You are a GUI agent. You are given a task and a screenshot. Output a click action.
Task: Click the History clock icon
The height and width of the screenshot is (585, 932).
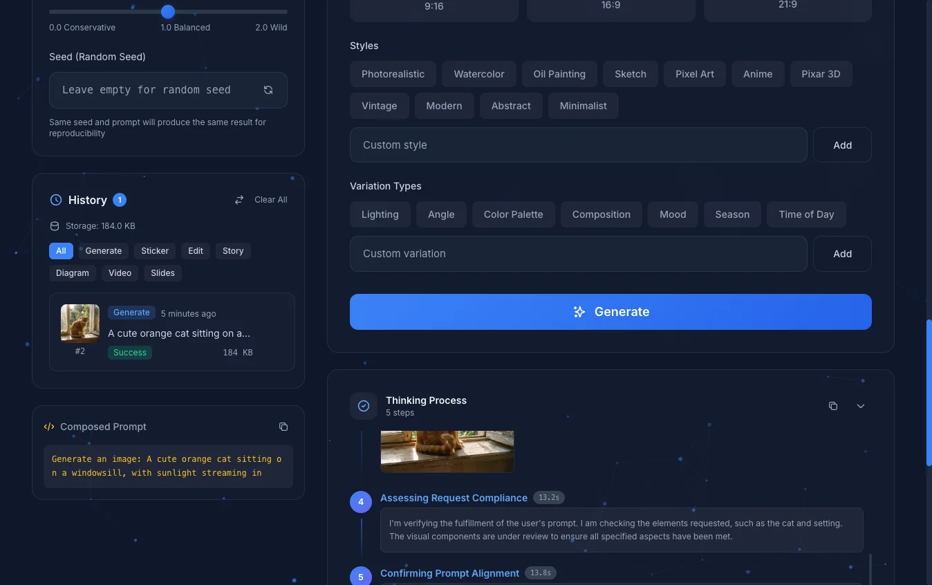coord(56,200)
